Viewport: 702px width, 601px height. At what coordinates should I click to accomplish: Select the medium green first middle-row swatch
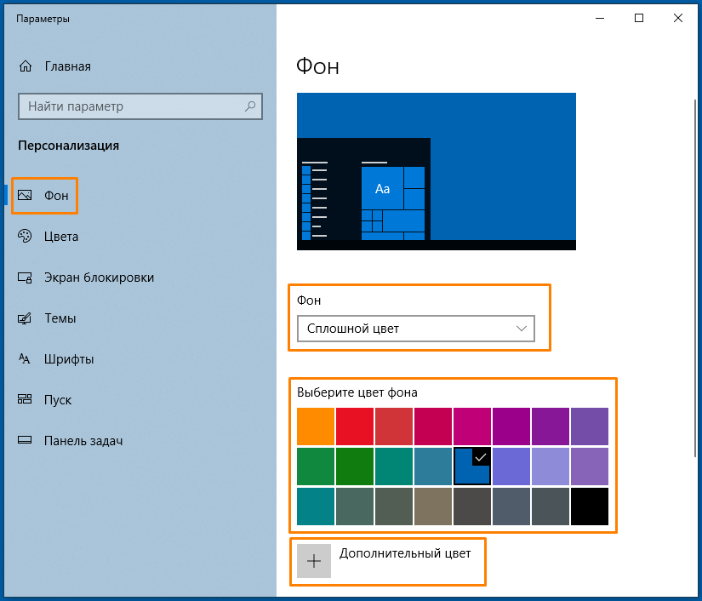[316, 466]
